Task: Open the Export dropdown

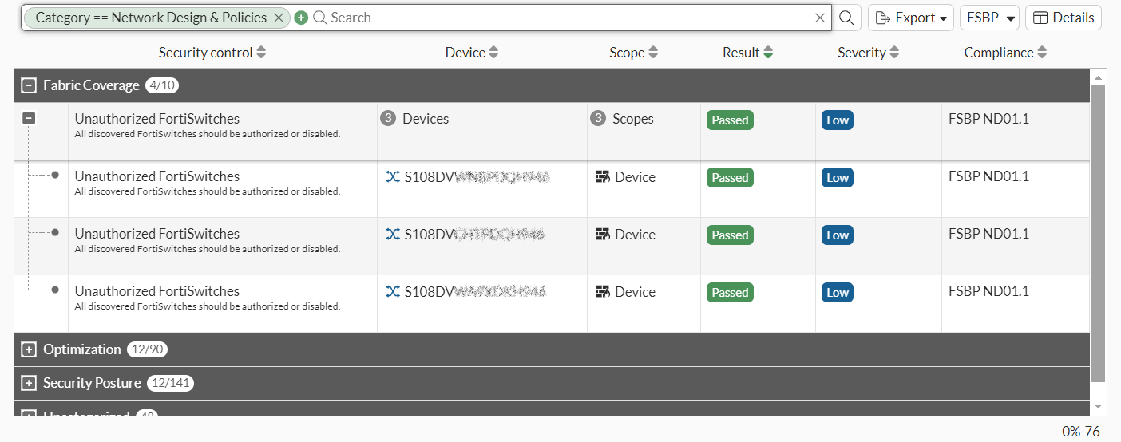Action: [x=911, y=18]
